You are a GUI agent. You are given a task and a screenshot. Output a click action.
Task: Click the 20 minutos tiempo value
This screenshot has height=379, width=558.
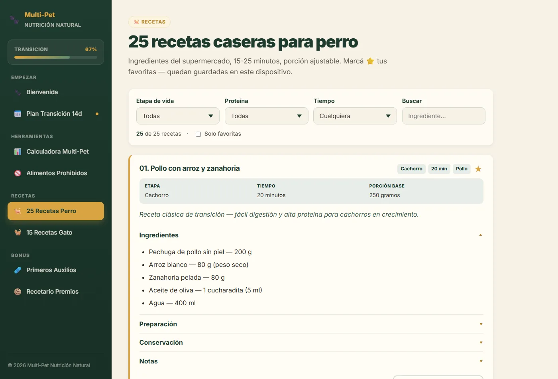tap(271, 195)
